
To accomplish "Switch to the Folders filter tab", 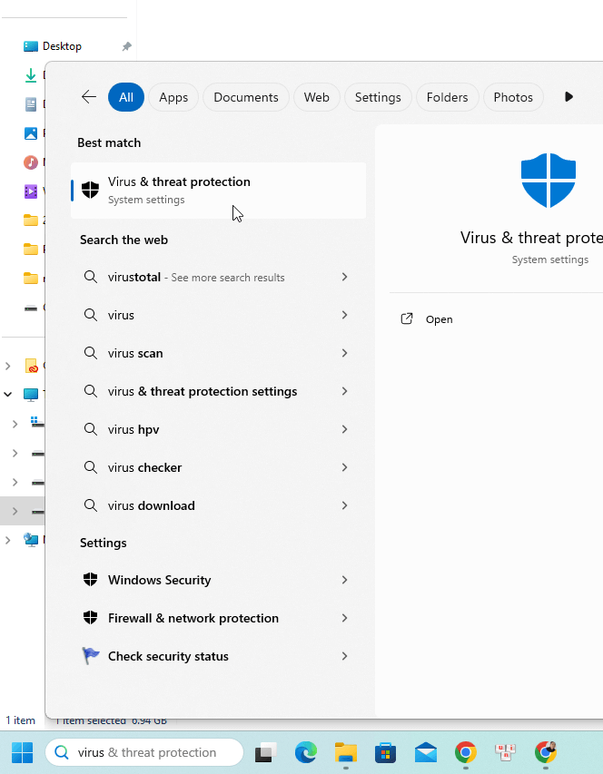I will 447,97.
